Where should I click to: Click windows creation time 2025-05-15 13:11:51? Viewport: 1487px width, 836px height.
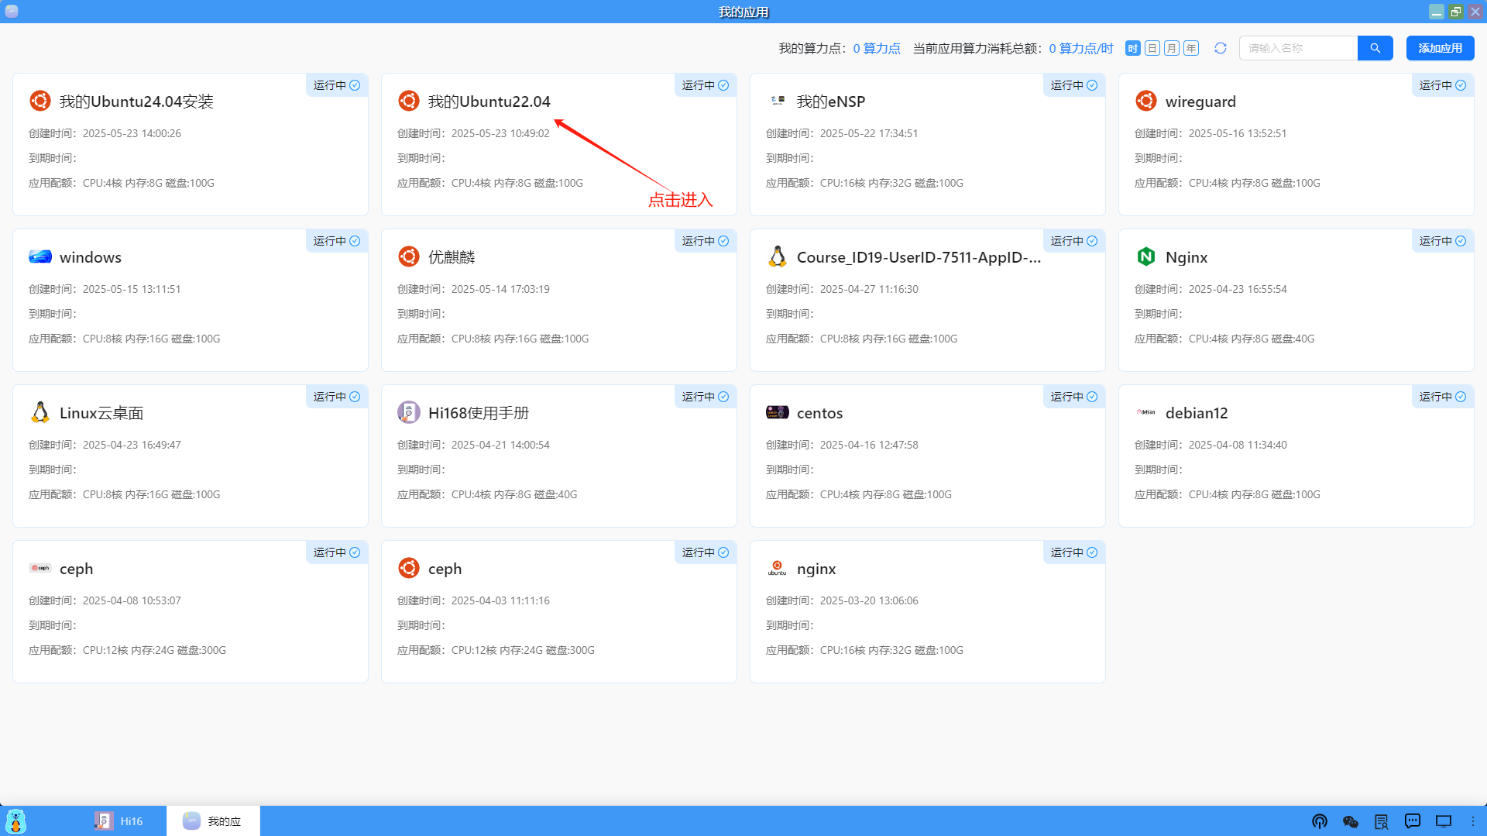click(x=132, y=289)
